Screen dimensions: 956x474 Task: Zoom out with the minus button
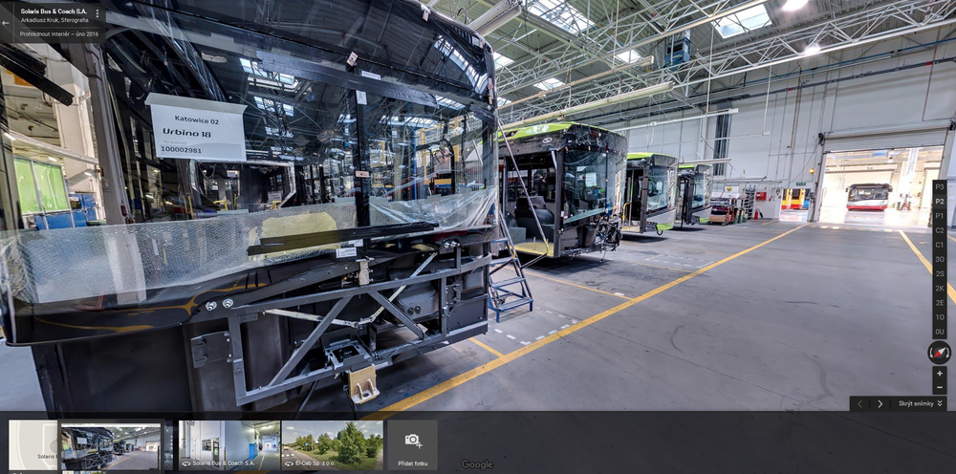coord(940,388)
